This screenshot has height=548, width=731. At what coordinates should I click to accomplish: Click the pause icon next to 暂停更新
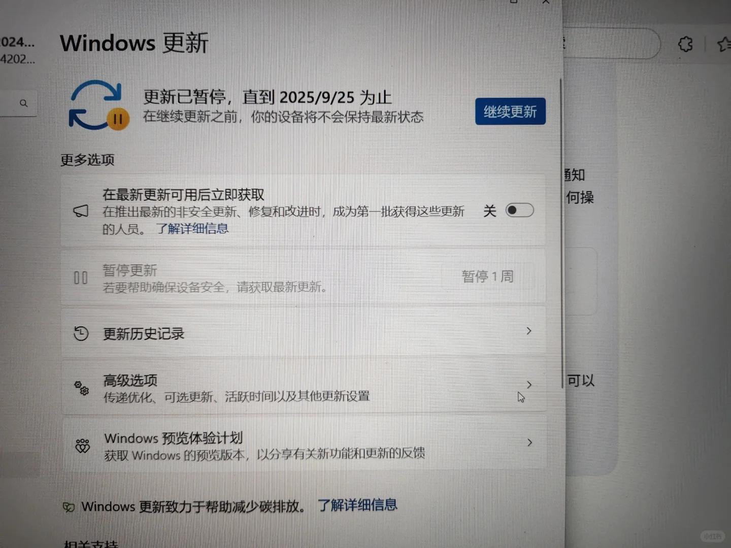click(x=80, y=278)
